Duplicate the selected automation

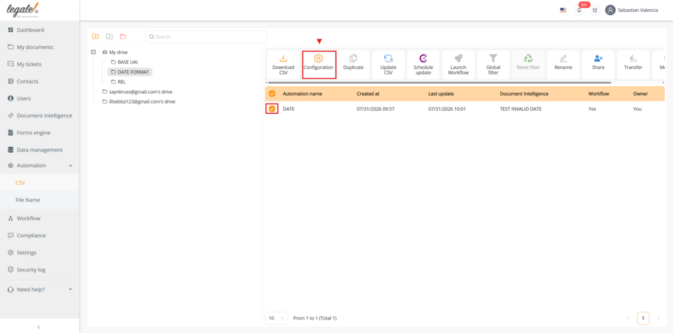click(353, 65)
